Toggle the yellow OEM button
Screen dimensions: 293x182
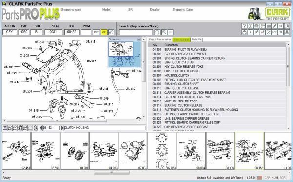[104, 32]
